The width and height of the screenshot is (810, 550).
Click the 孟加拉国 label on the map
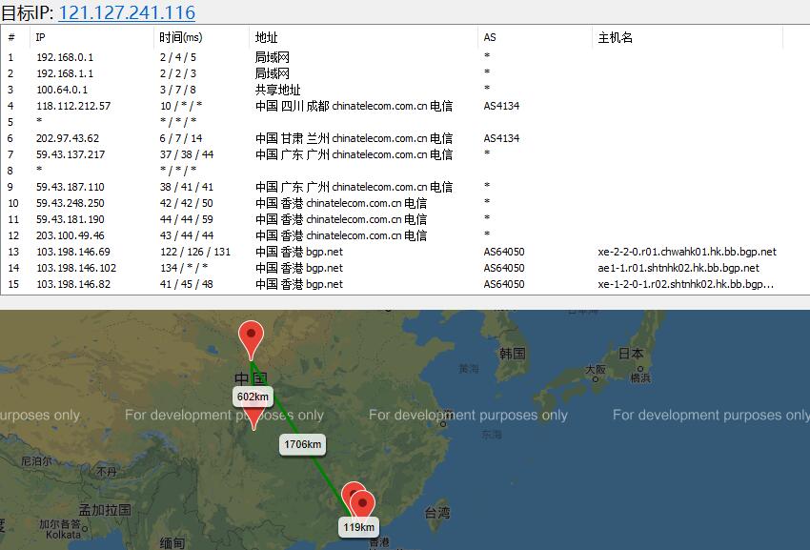pos(106,510)
